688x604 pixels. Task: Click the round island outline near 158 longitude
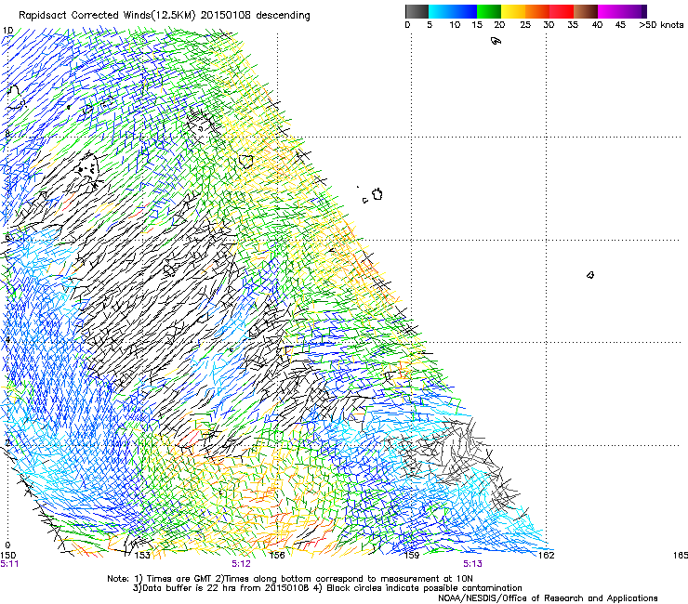coord(377,194)
